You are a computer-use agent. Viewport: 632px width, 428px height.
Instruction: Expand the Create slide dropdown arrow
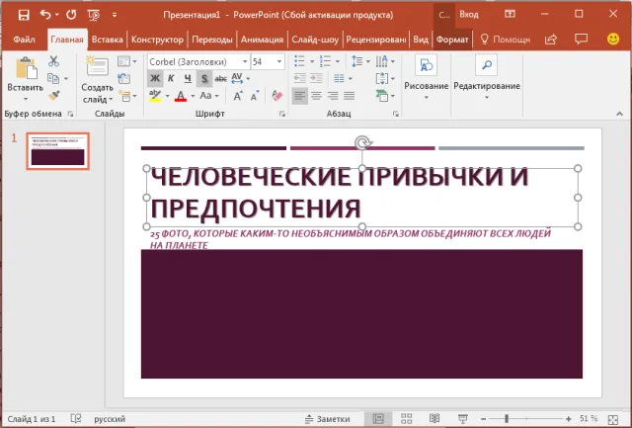(x=111, y=99)
